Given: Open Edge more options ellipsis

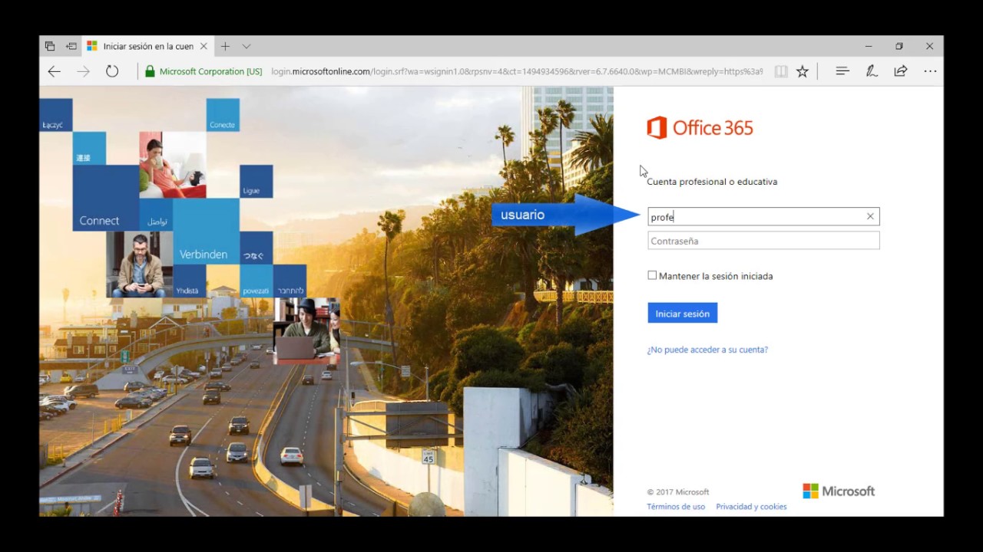Looking at the screenshot, I should coord(930,71).
